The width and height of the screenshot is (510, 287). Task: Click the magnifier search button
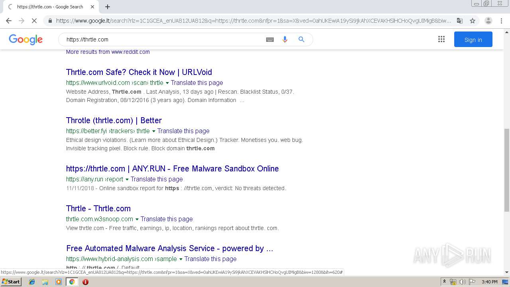(301, 39)
